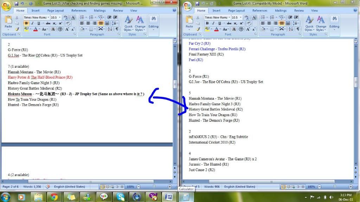
Task: Toggle Italic in right Word window
Action: click(x=213, y=23)
